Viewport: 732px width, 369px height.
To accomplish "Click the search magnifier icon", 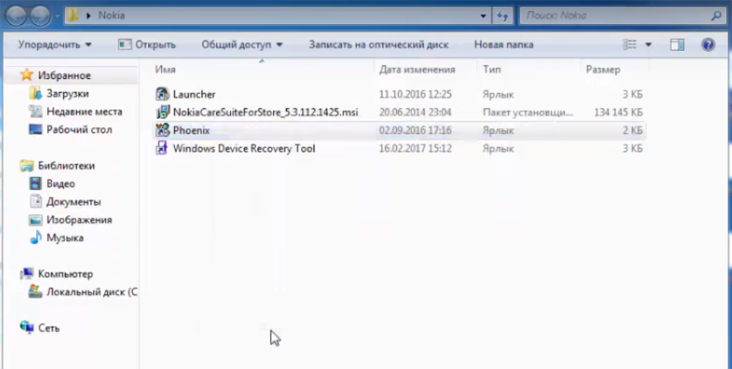I will [x=716, y=15].
